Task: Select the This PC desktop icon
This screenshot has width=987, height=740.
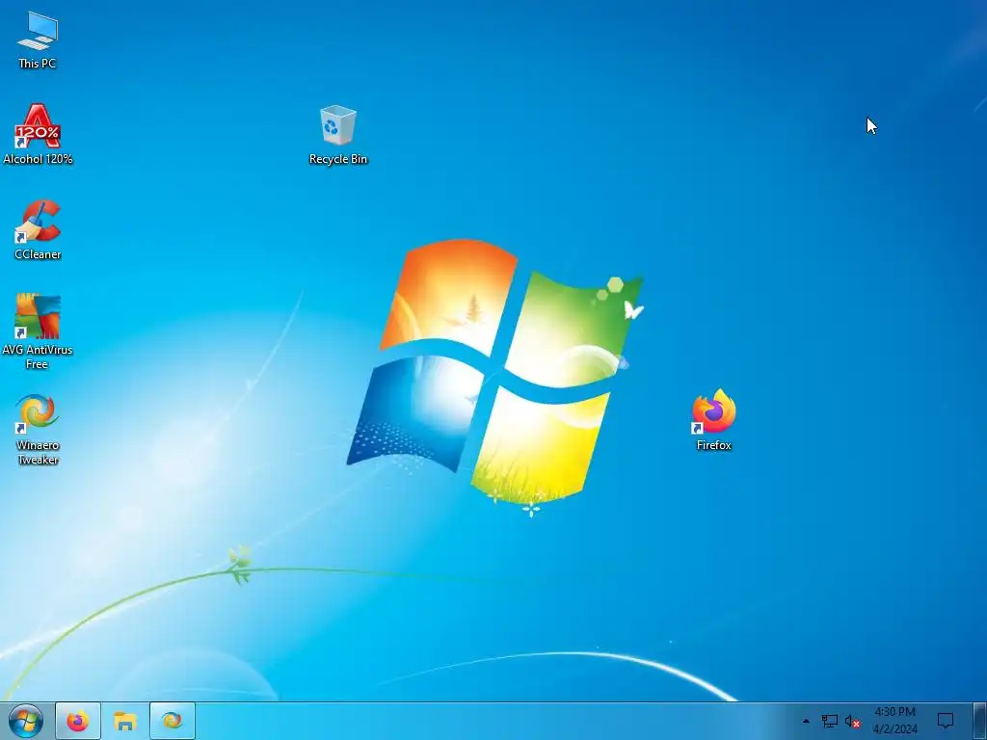Action: tap(38, 40)
